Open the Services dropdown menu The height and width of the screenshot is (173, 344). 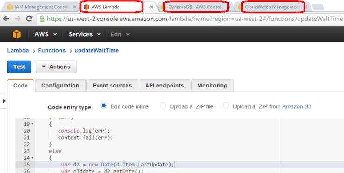(x=85, y=34)
